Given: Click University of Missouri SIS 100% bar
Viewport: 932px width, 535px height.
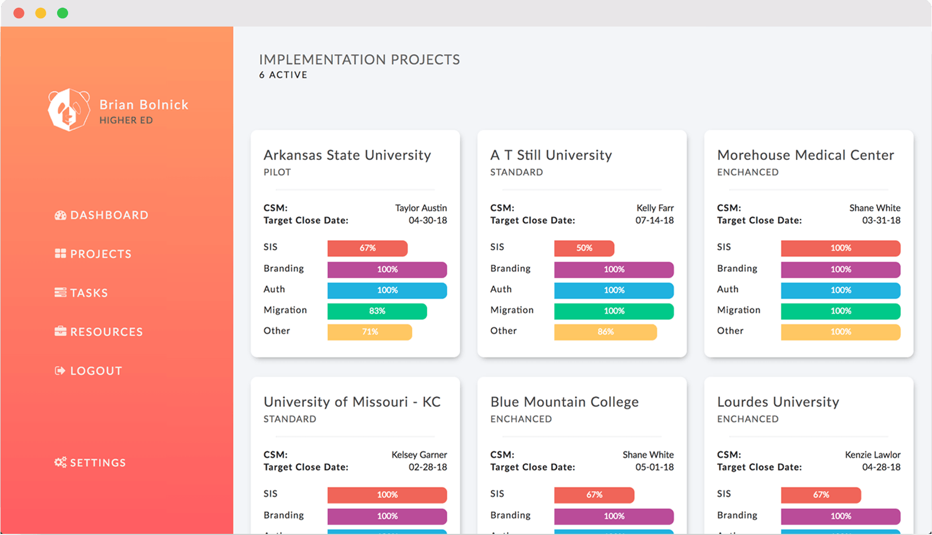Looking at the screenshot, I should 387,495.
